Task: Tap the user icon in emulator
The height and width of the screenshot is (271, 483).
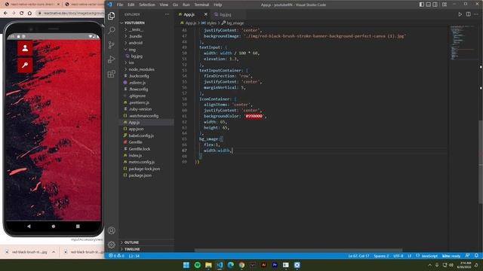Action: click(x=25, y=48)
